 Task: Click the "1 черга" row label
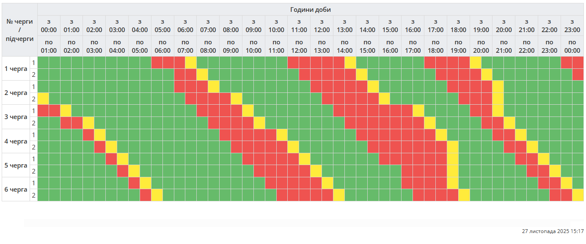tap(15, 68)
